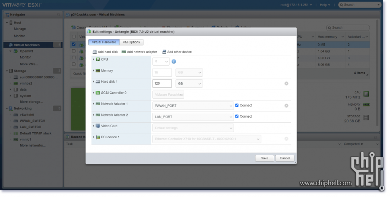
Task: Click the Storage icon in Navigator
Action: [x=11, y=71]
